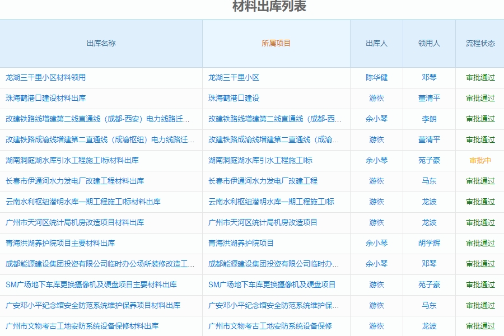Open 珠海鹤港口建设材料出库 record
The width and height of the screenshot is (504, 336).
click(46, 98)
